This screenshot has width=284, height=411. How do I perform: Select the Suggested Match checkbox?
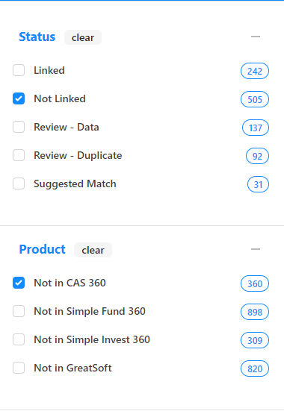[19, 183]
